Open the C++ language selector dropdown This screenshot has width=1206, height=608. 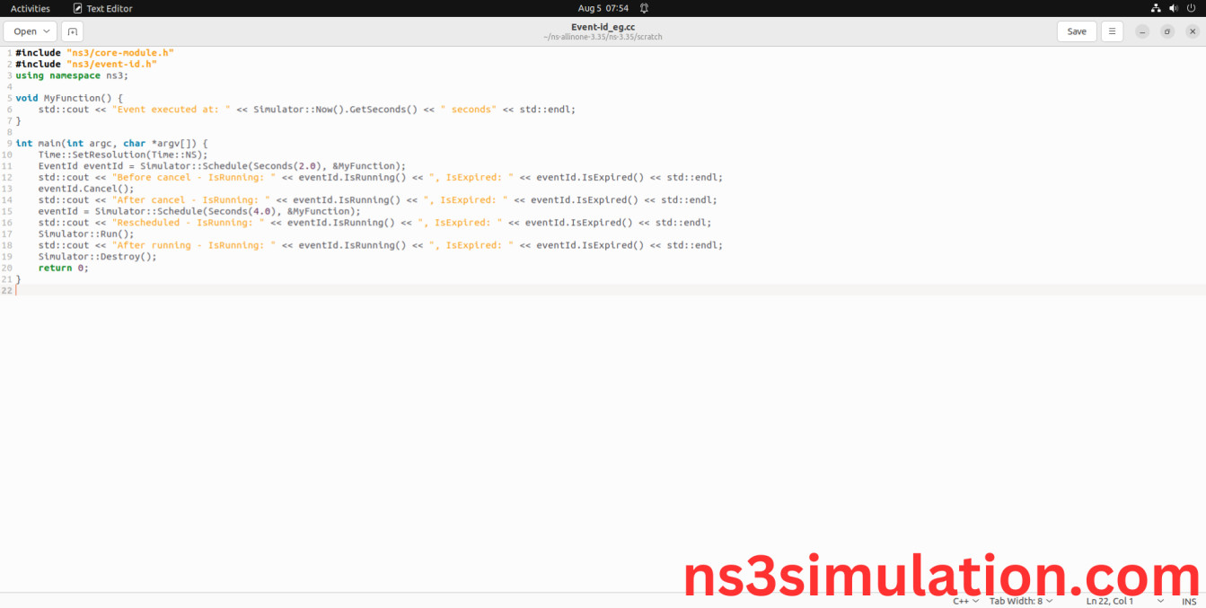coord(965,601)
